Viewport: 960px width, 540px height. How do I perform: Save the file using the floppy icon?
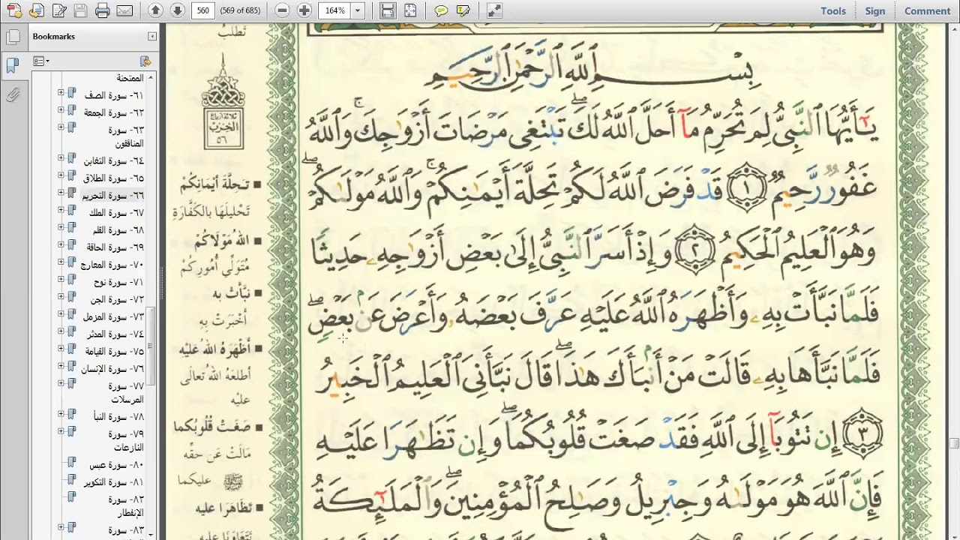(81, 10)
